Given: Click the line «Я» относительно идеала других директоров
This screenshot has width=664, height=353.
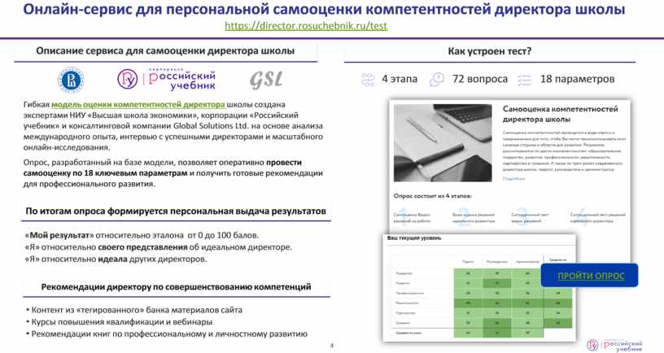Looking at the screenshot, I should coord(116,259).
